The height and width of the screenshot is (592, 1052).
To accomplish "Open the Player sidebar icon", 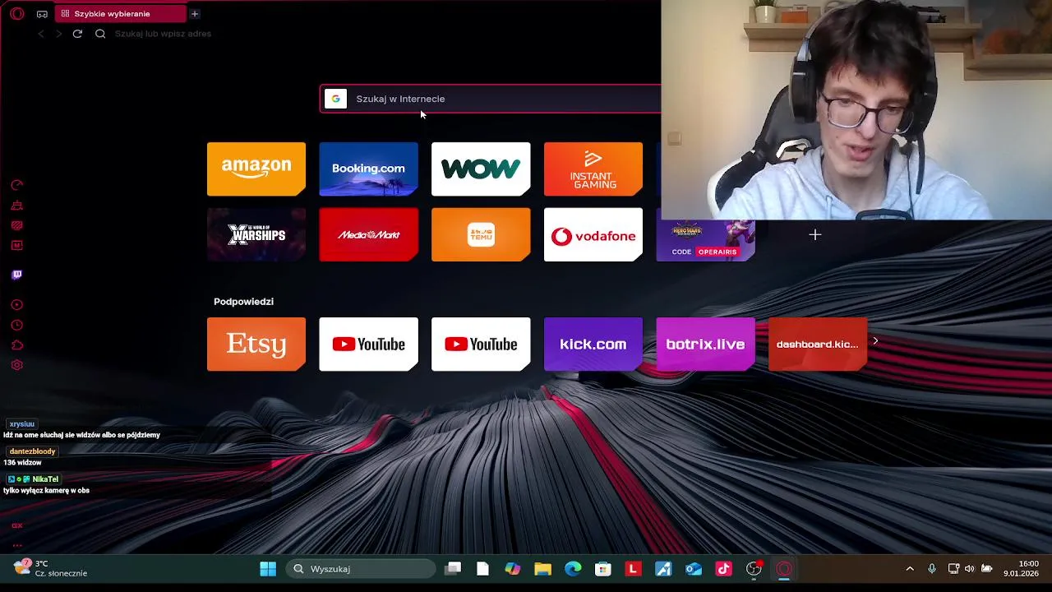I will tap(16, 305).
